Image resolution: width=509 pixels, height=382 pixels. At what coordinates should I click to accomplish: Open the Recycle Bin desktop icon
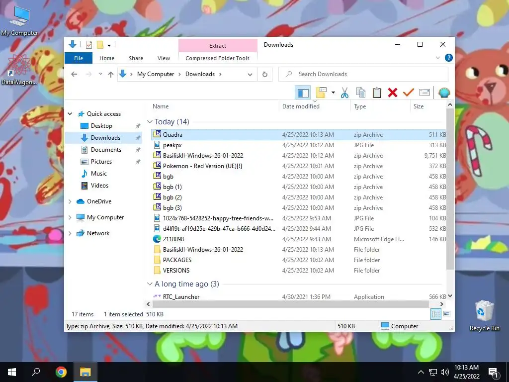[484, 316]
